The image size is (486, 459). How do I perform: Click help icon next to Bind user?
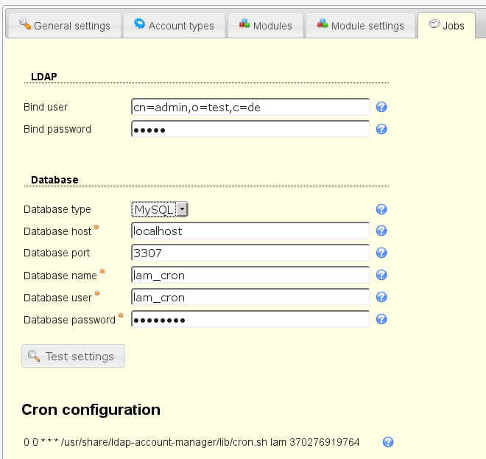click(x=381, y=107)
